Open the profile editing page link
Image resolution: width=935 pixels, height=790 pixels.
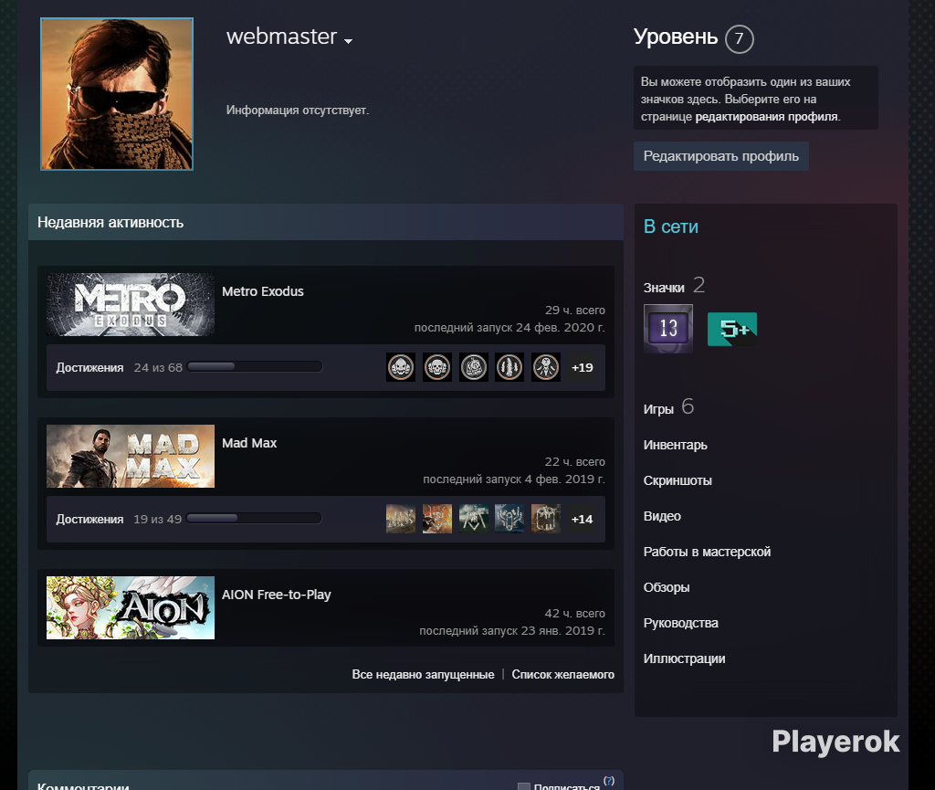[767, 117]
